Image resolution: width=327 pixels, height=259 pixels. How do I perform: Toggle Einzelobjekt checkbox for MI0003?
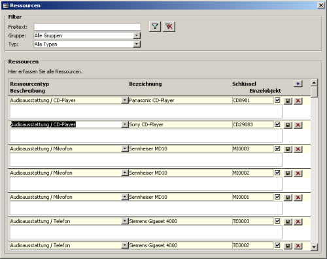point(277,148)
